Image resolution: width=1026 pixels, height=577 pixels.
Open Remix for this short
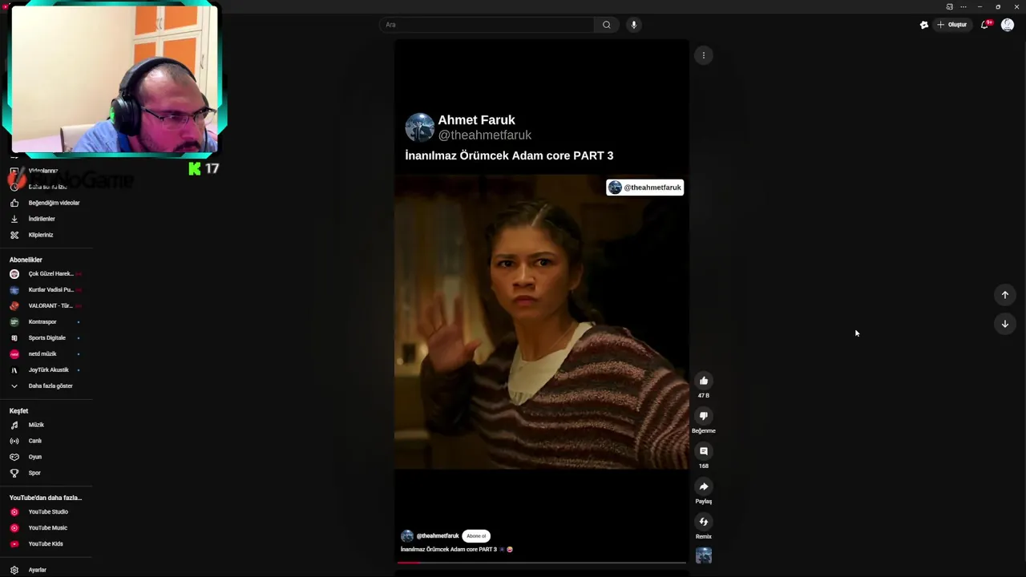(x=703, y=522)
